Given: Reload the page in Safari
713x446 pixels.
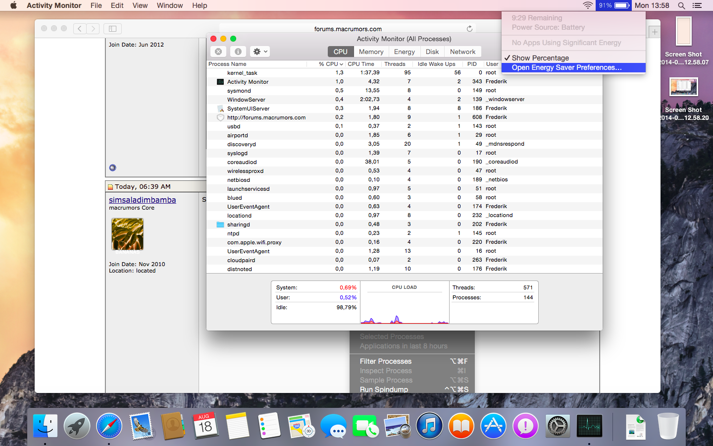Looking at the screenshot, I should click(469, 29).
